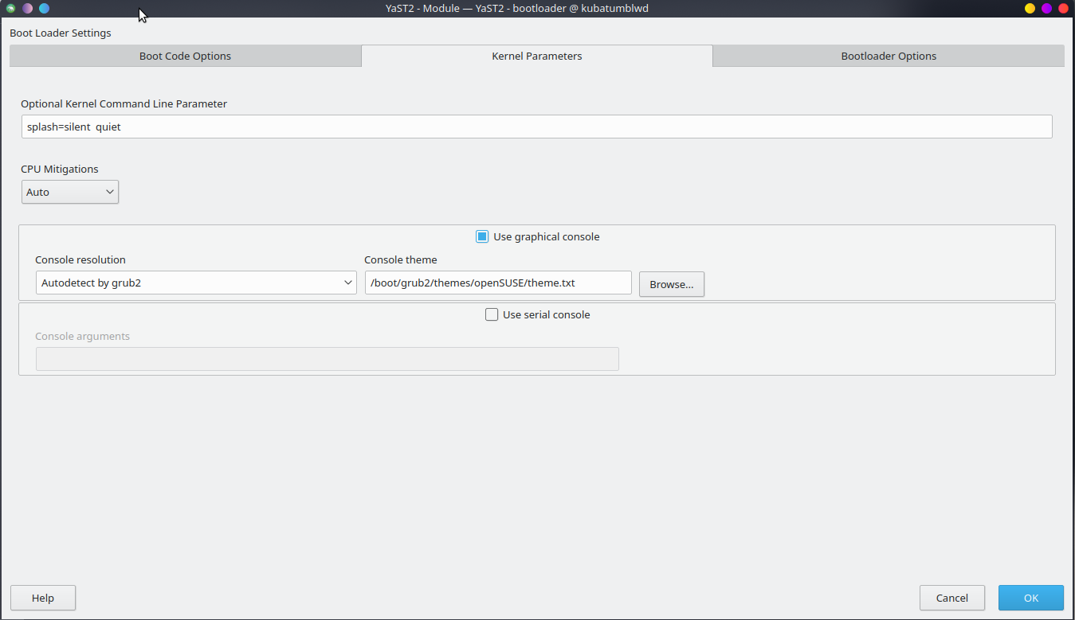The width and height of the screenshot is (1075, 620).
Task: Open Help for boot loader settings
Action: click(x=43, y=598)
